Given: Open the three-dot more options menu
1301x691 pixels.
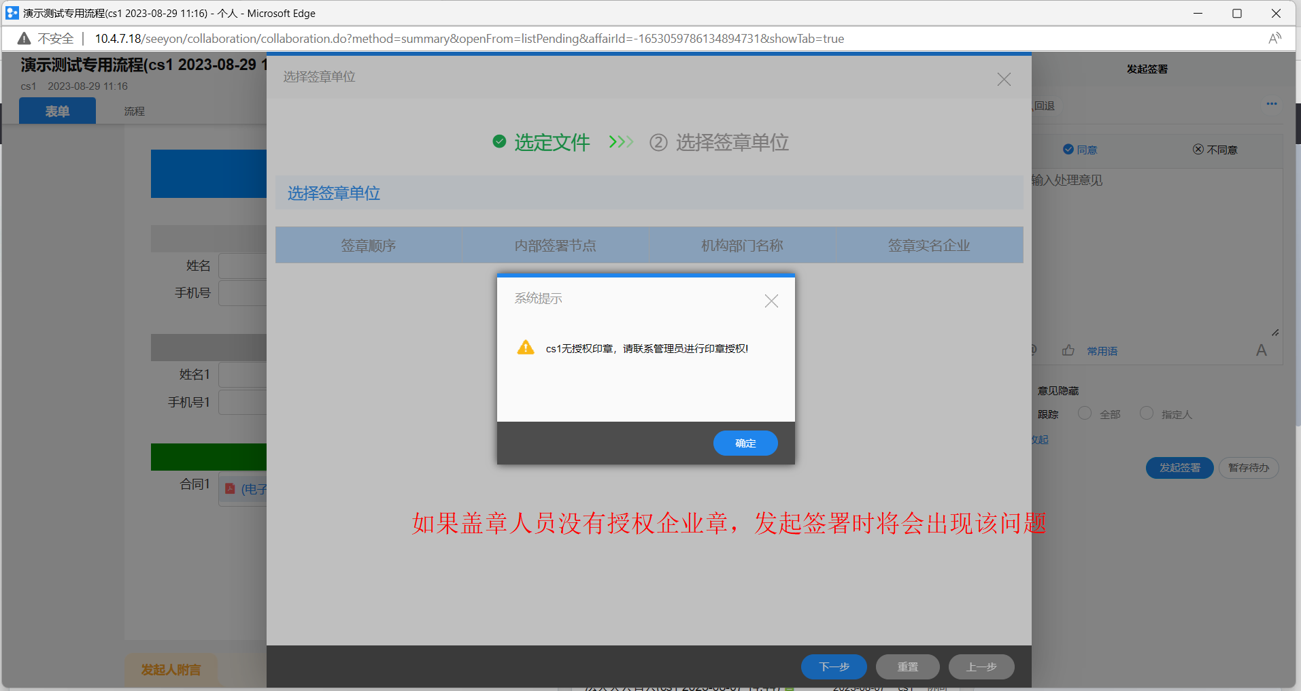Looking at the screenshot, I should tap(1272, 104).
